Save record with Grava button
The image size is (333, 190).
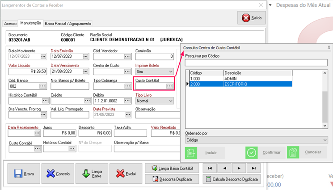[x=24, y=173]
